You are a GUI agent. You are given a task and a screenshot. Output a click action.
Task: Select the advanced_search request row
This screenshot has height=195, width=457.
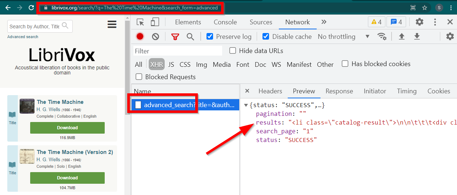tap(185, 105)
